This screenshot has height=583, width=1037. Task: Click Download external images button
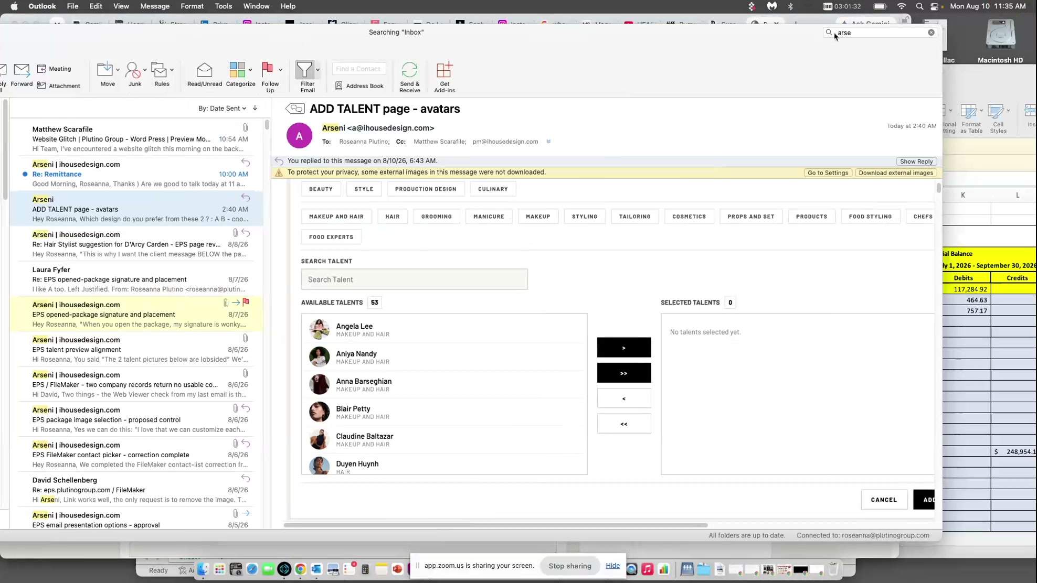coord(896,173)
